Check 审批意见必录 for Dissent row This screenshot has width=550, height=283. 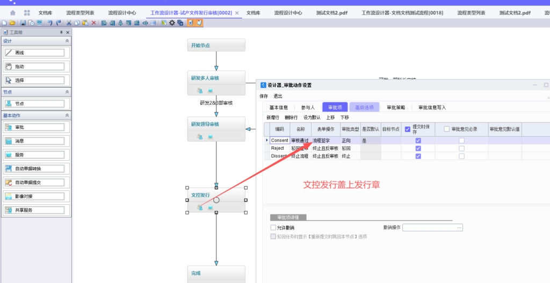[461, 156]
